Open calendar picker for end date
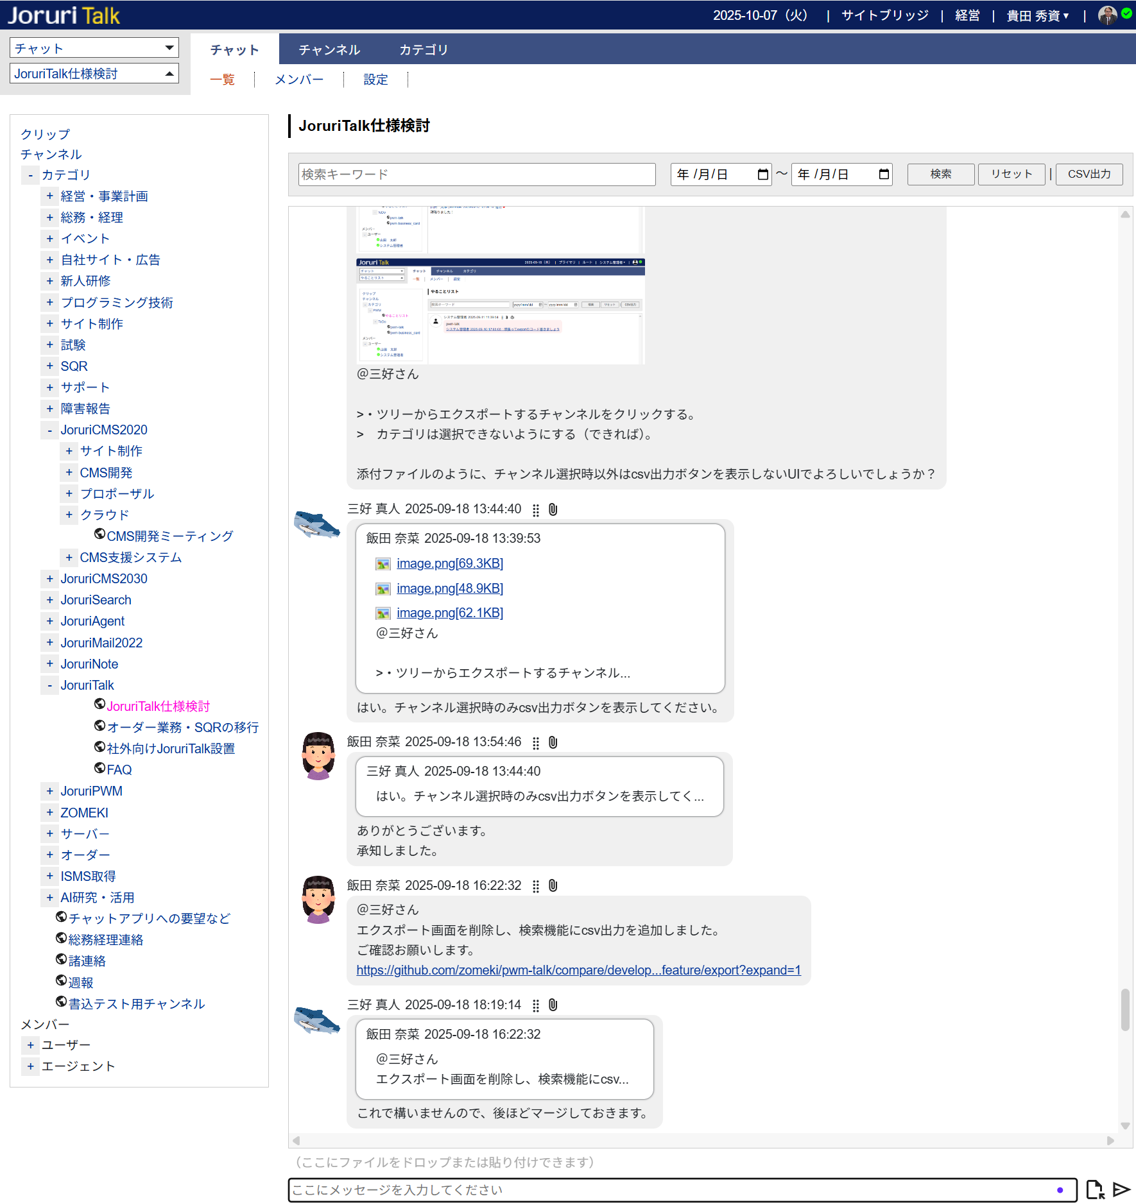The image size is (1136, 1203). (x=884, y=175)
